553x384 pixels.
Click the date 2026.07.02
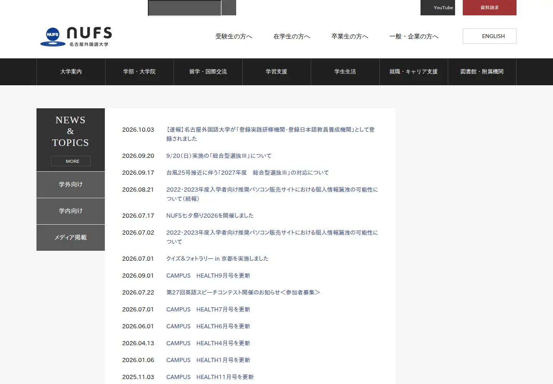(138, 233)
